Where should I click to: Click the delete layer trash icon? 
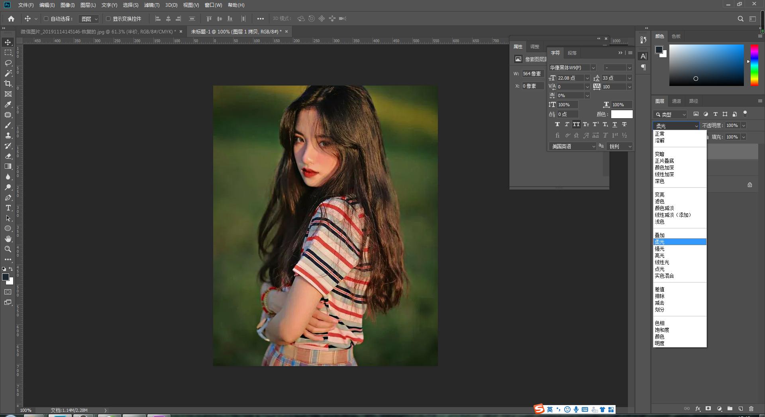[751, 409]
